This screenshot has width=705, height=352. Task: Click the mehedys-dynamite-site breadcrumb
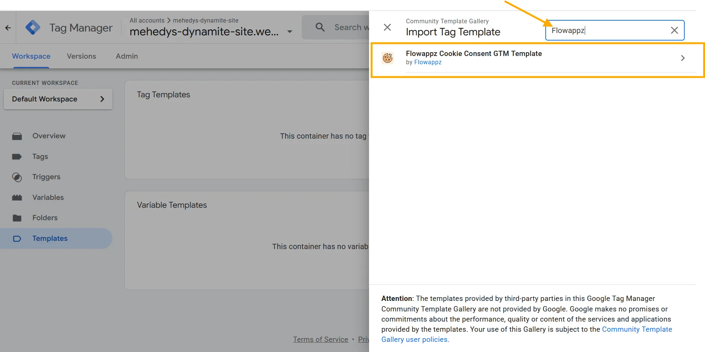point(206,20)
